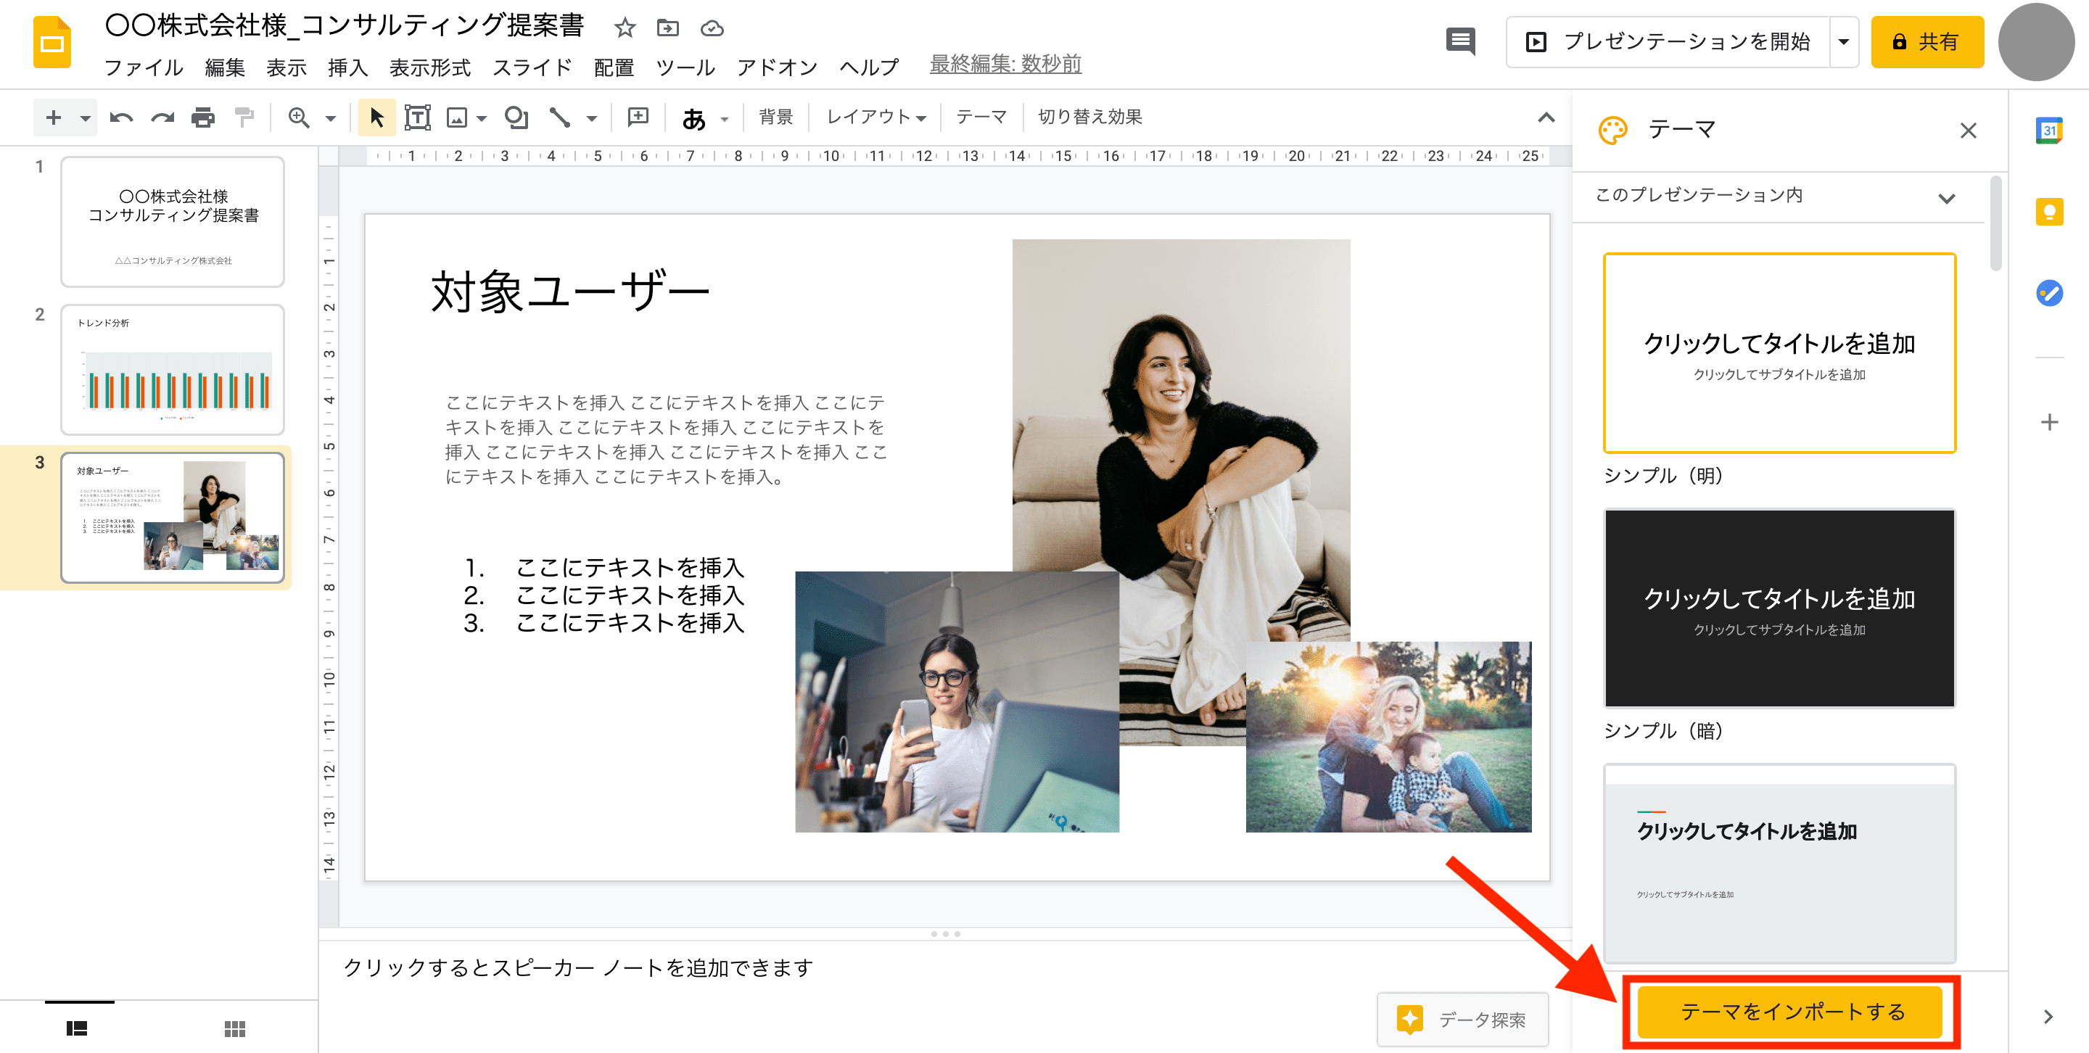Click the 共有 share button

click(x=1927, y=41)
